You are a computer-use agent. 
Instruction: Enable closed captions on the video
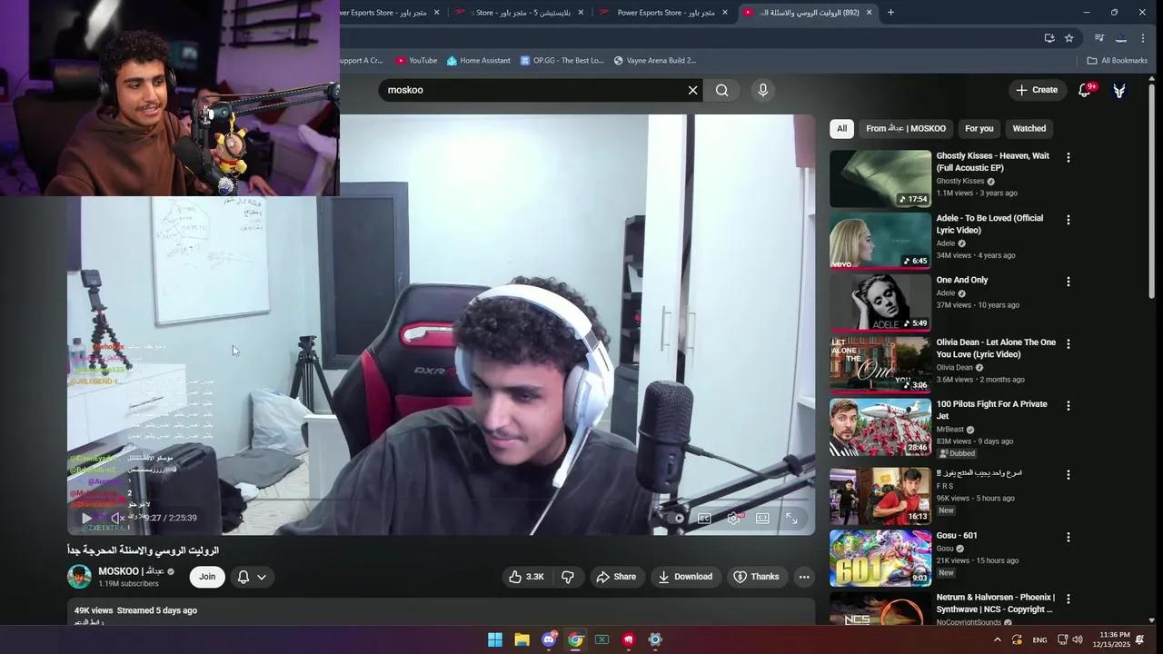(704, 518)
